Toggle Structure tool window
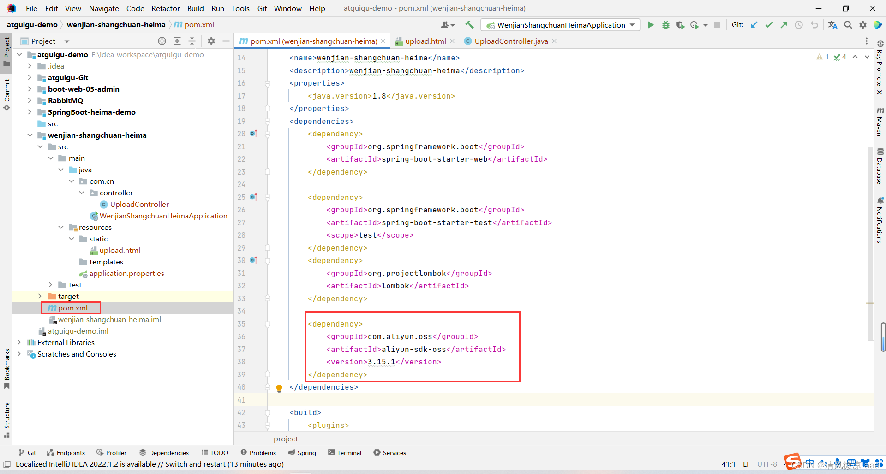886x474 pixels. click(6, 420)
